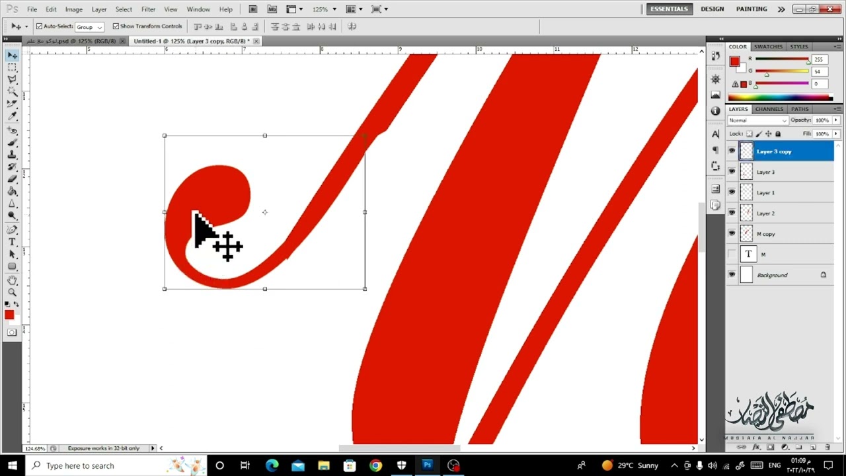Click the lock all icon in Layers

tap(778, 134)
